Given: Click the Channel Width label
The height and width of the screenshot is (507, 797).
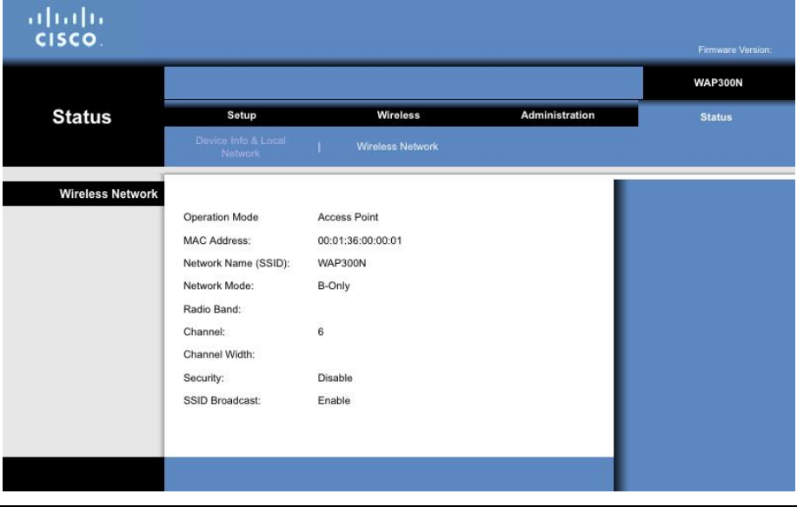Looking at the screenshot, I should pyautogui.click(x=218, y=354).
